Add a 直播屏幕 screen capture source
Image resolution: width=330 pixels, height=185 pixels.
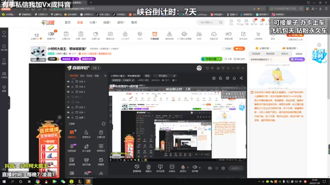coord(137,168)
